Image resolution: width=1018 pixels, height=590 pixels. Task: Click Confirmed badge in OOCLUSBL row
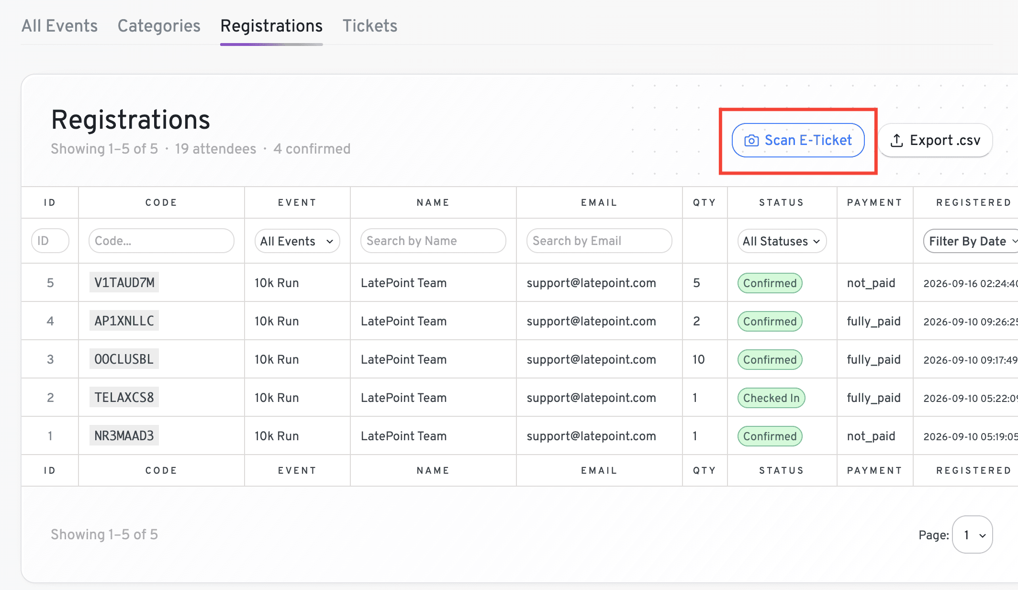click(x=770, y=359)
